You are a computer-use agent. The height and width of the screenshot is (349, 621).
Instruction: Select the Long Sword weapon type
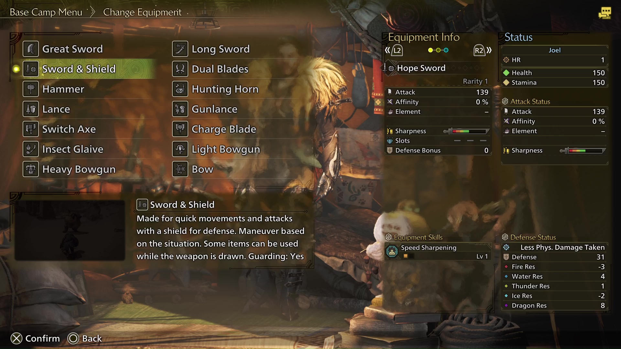pos(220,48)
